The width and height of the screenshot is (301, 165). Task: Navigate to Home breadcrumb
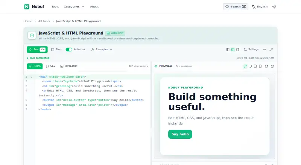(x=27, y=21)
